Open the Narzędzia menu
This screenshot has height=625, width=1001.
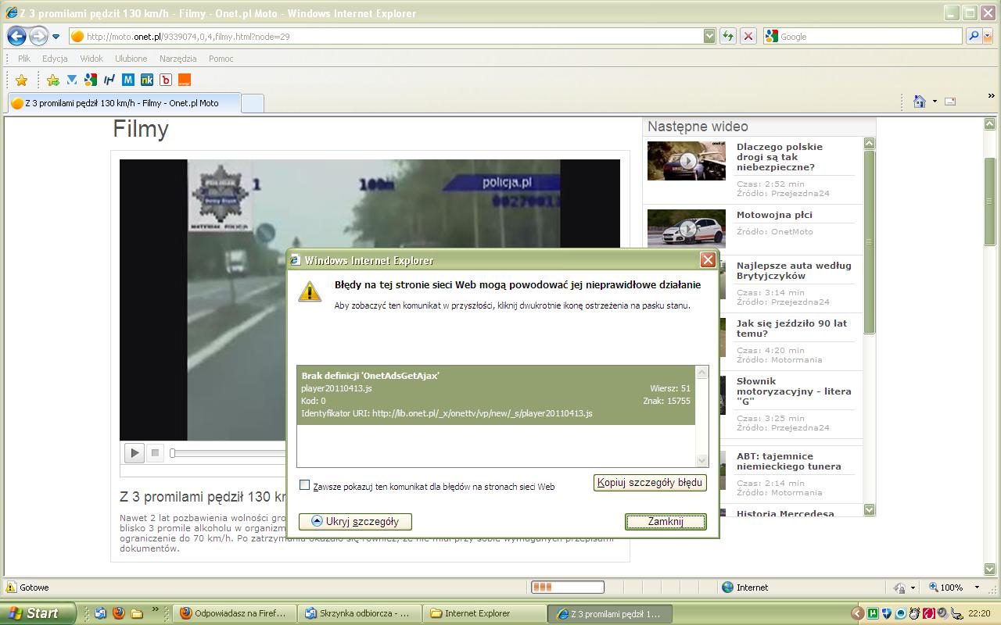pos(178,59)
